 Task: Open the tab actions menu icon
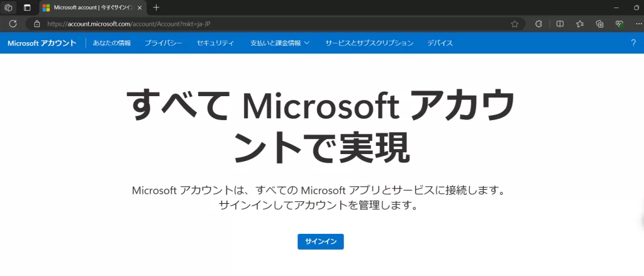tap(27, 8)
